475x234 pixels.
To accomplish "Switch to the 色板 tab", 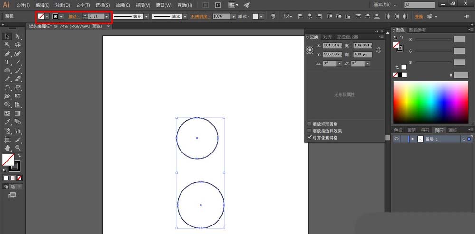I will pyautogui.click(x=398, y=130).
